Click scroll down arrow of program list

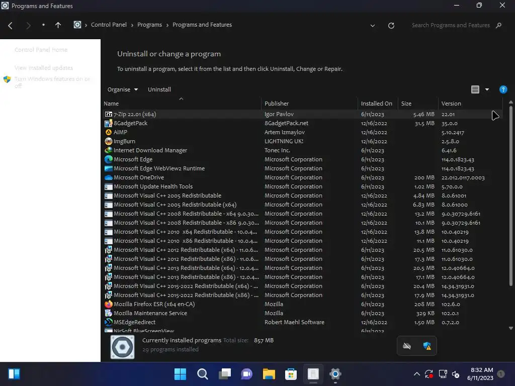point(511,328)
